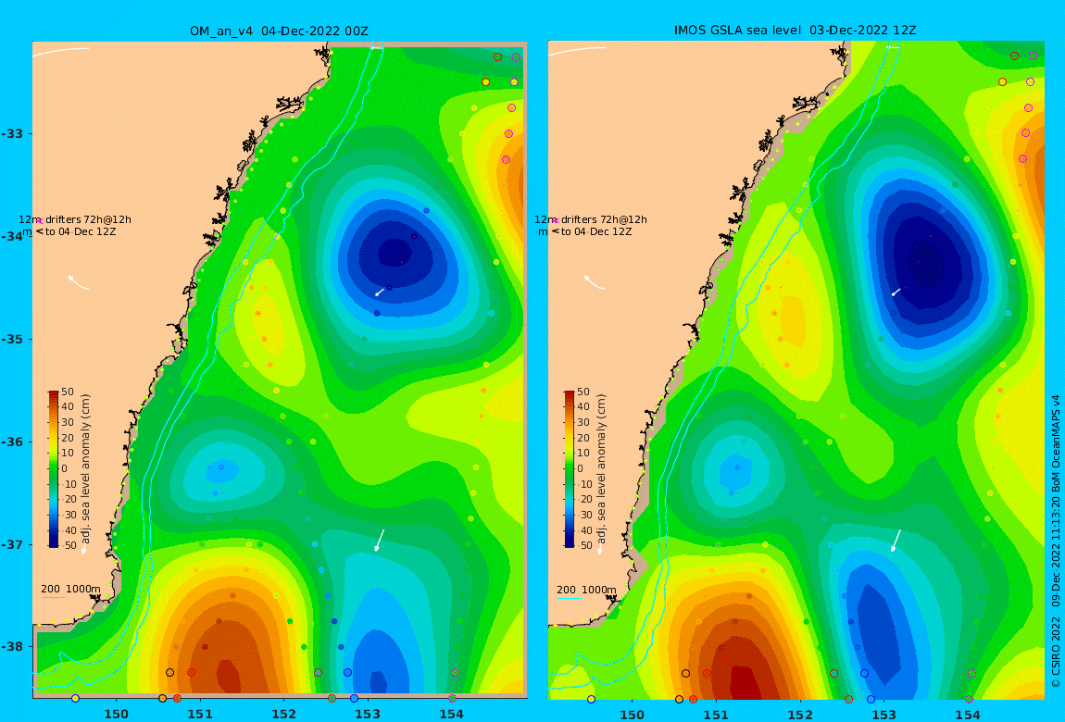Screen dimensions: 1065x722
Task: Click longitude label 150 under the OM_an_v4 map
Action: point(116,714)
